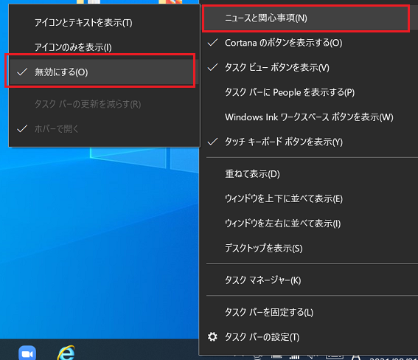Screen dimensions: 418x360
Task: Launch Internet Explorer from the taskbar
Action: pyautogui.click(x=66, y=353)
